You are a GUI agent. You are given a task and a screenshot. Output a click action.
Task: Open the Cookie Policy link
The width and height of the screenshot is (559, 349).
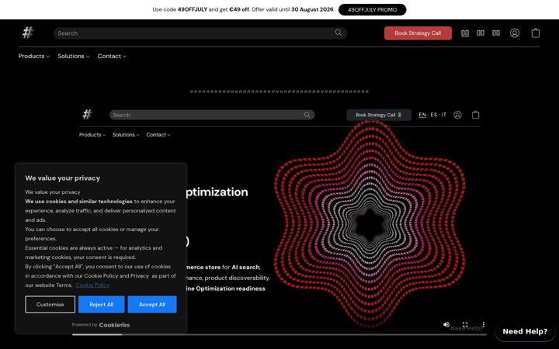92,285
